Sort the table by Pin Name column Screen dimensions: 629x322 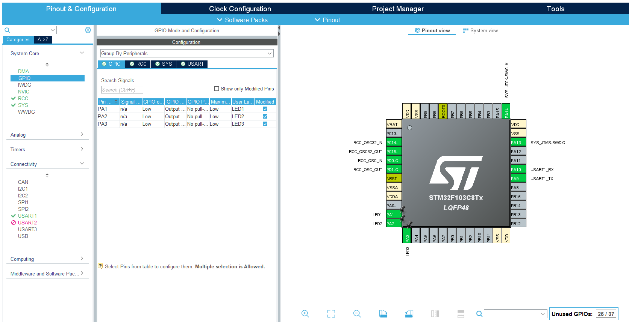point(108,102)
